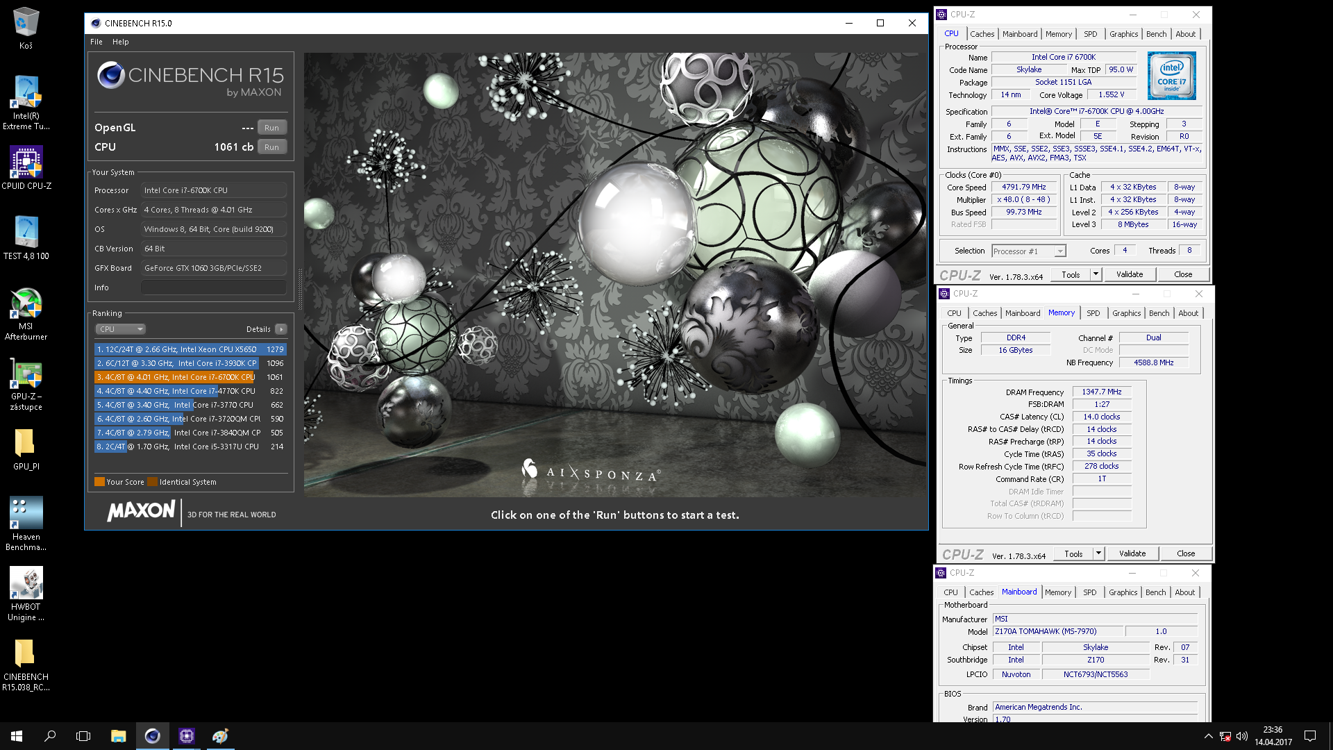Open Caches tab in bottom CPU-Z window
The width and height of the screenshot is (1333, 750).
coord(981,592)
